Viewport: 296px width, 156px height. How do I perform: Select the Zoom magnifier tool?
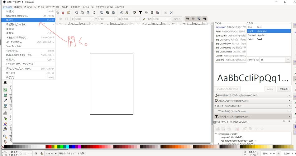5,136
